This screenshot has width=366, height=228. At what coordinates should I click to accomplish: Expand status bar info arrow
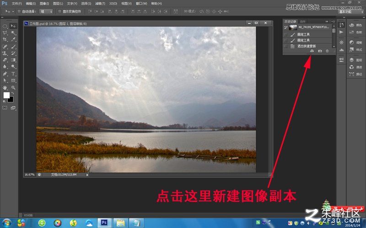87,175
